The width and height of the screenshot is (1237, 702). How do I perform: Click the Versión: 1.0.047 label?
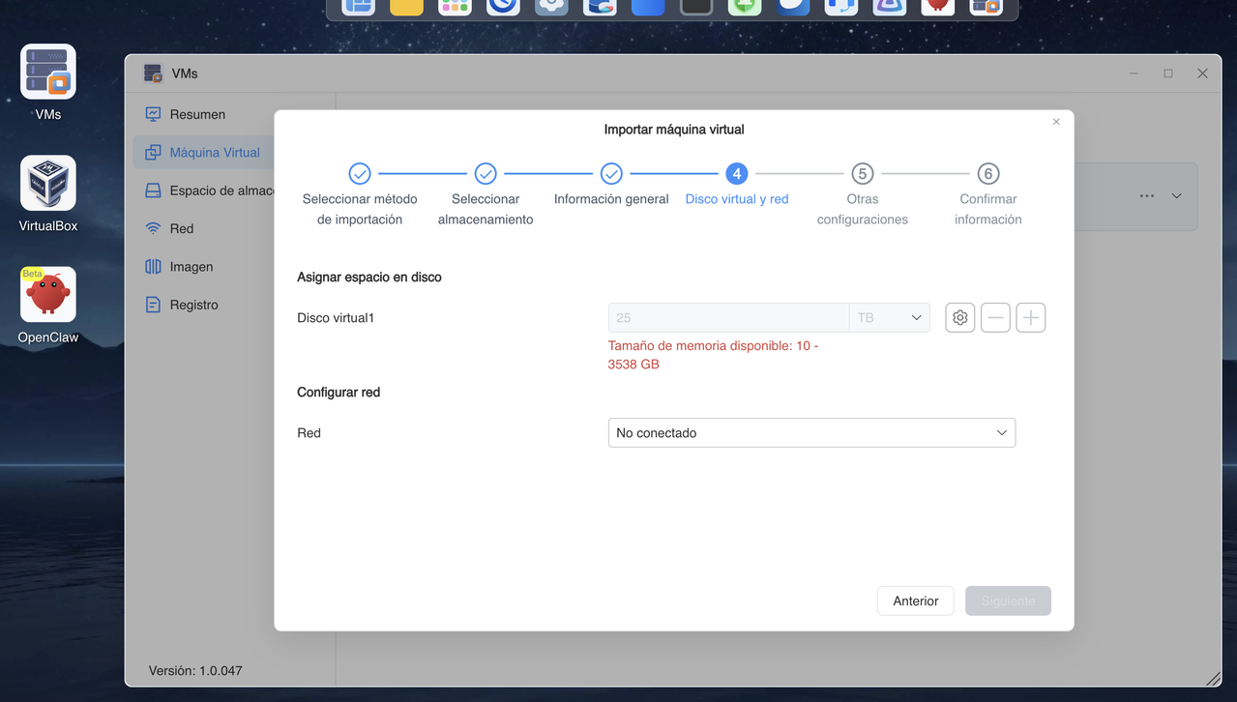[195, 670]
